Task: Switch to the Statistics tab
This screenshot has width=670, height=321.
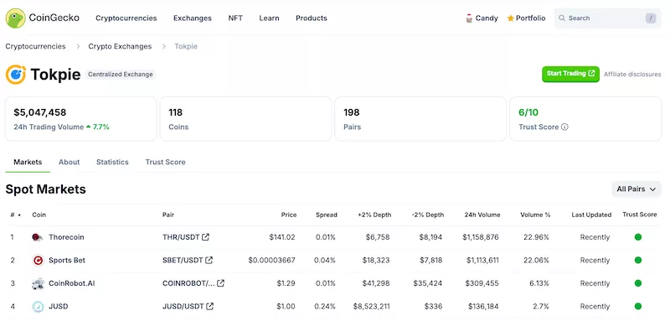Action: click(x=112, y=163)
